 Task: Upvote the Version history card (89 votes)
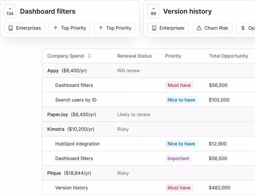point(153,11)
